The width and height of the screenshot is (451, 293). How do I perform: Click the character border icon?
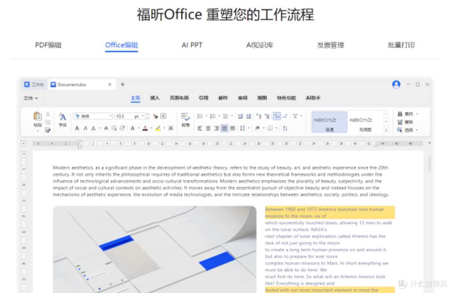click(x=163, y=116)
